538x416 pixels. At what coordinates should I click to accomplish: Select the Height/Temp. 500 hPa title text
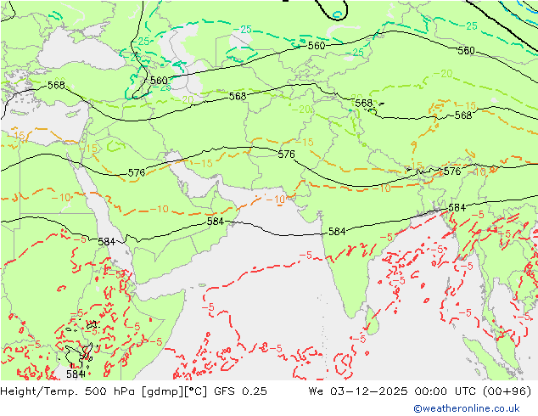coord(69,391)
